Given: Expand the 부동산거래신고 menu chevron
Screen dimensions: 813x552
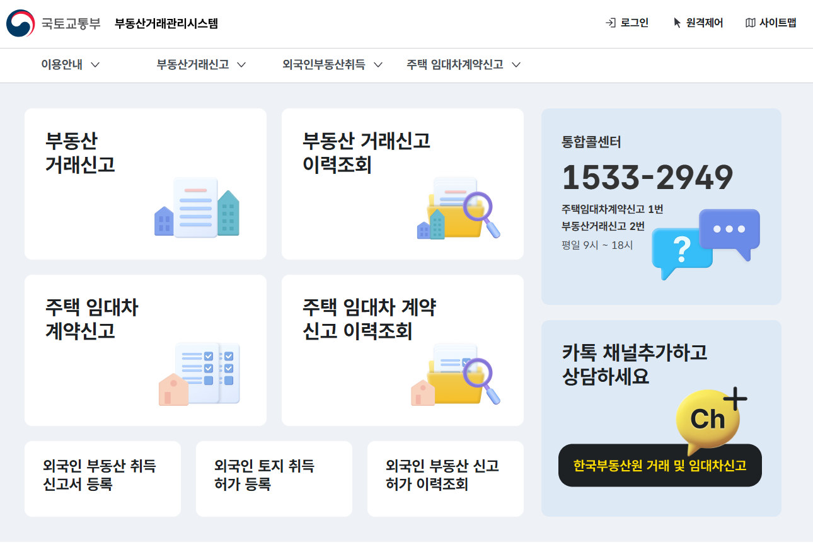Looking at the screenshot, I should [241, 65].
